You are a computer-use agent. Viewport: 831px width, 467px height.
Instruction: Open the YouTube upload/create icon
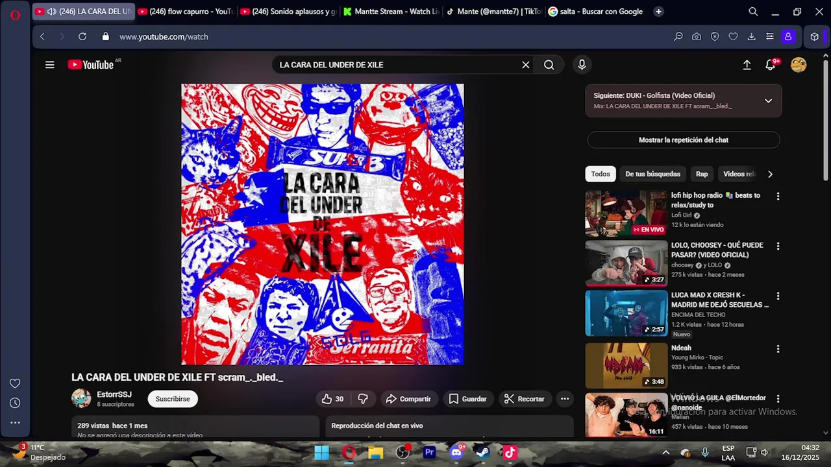point(747,65)
